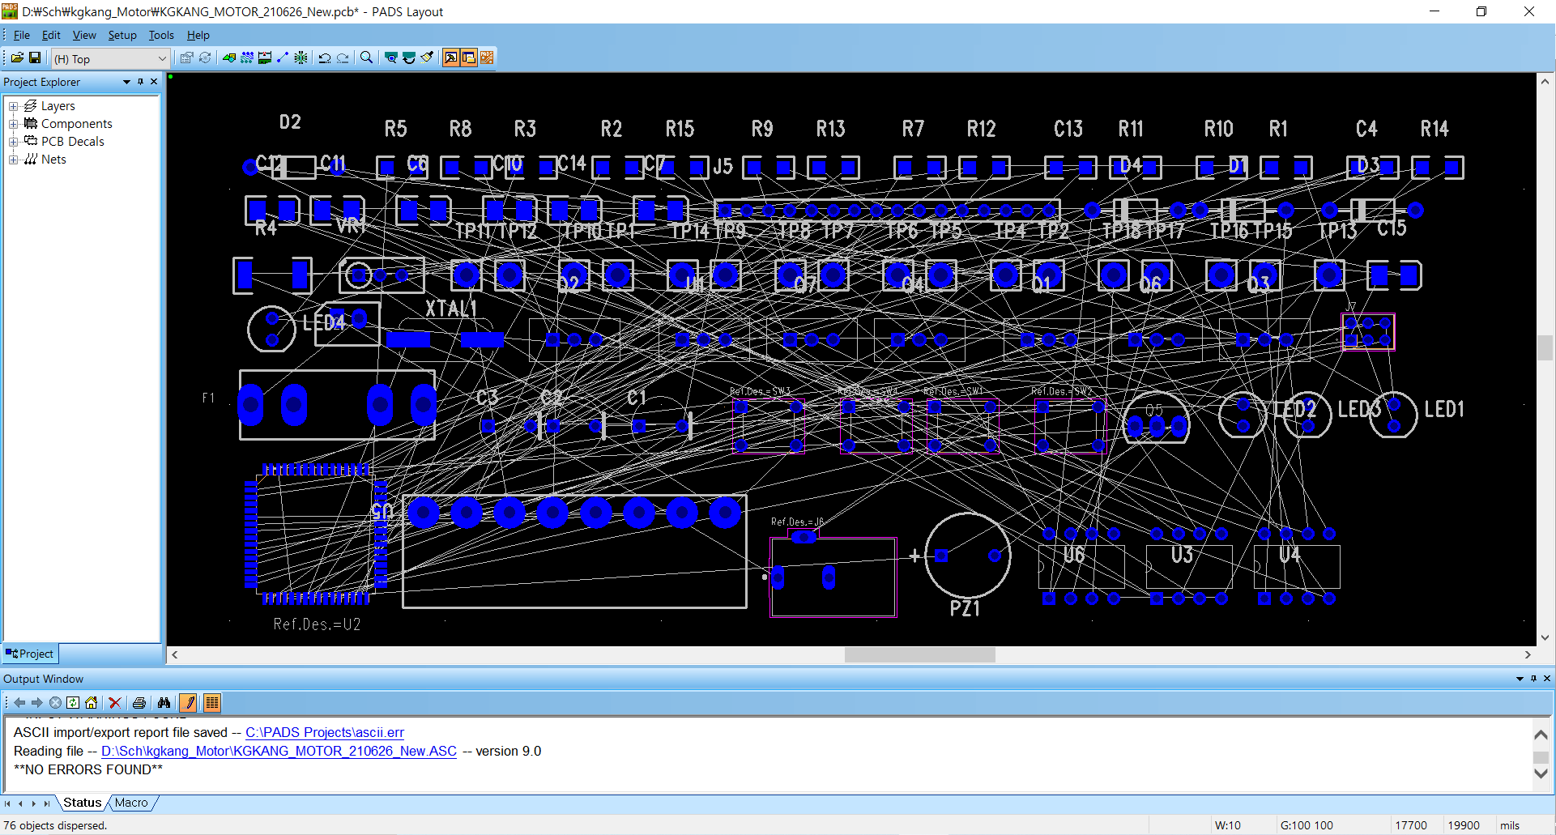
Task: Toggle the pen highlight output button
Action: pos(188,703)
